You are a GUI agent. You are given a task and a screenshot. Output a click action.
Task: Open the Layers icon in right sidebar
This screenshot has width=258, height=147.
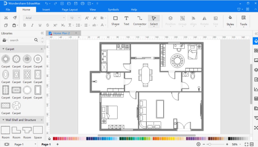(256, 70)
